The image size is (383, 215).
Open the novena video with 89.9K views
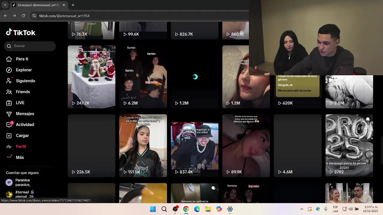tap(246, 146)
